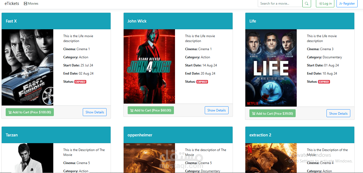Click John Wick end date 20 Aug 24

point(208,73)
